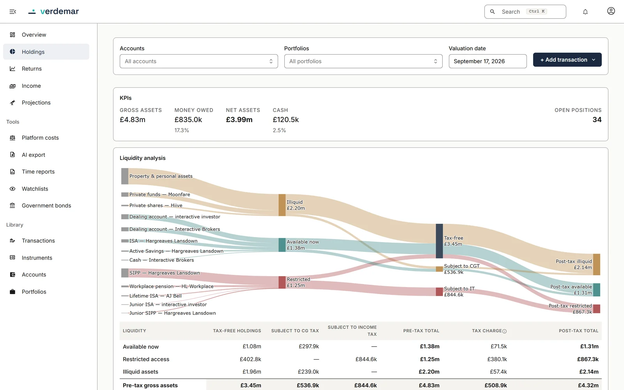
Task: Go to Transactions library
Action: click(46, 241)
